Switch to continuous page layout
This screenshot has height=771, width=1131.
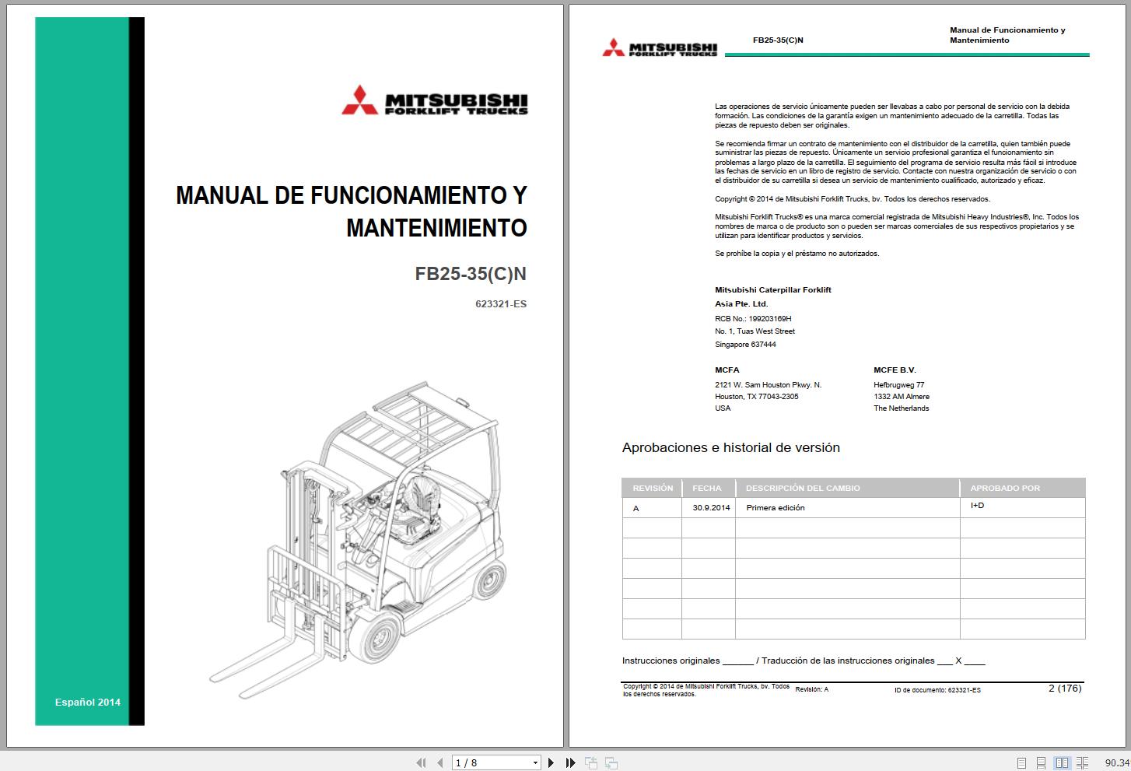click(x=1042, y=763)
